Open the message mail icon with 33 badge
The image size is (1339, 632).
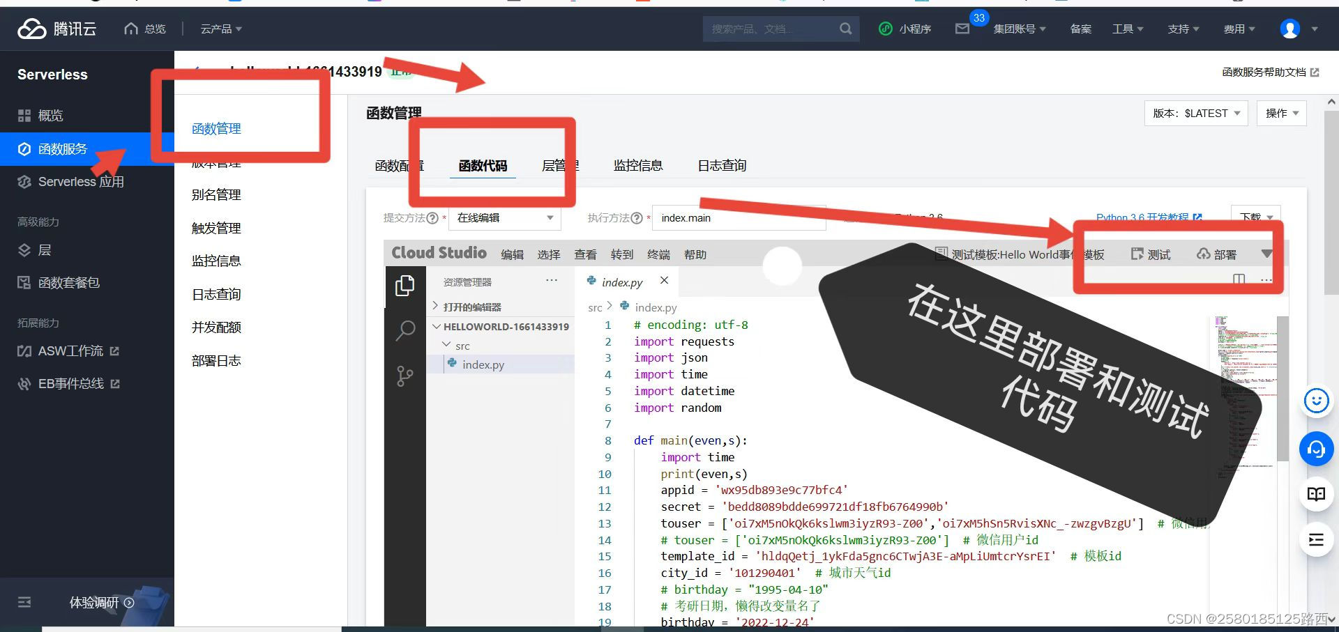pos(962,29)
